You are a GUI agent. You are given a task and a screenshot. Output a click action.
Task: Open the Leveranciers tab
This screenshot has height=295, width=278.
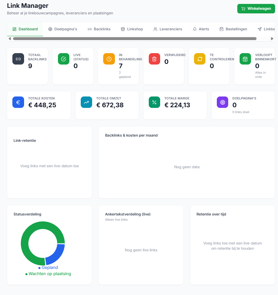(x=168, y=29)
